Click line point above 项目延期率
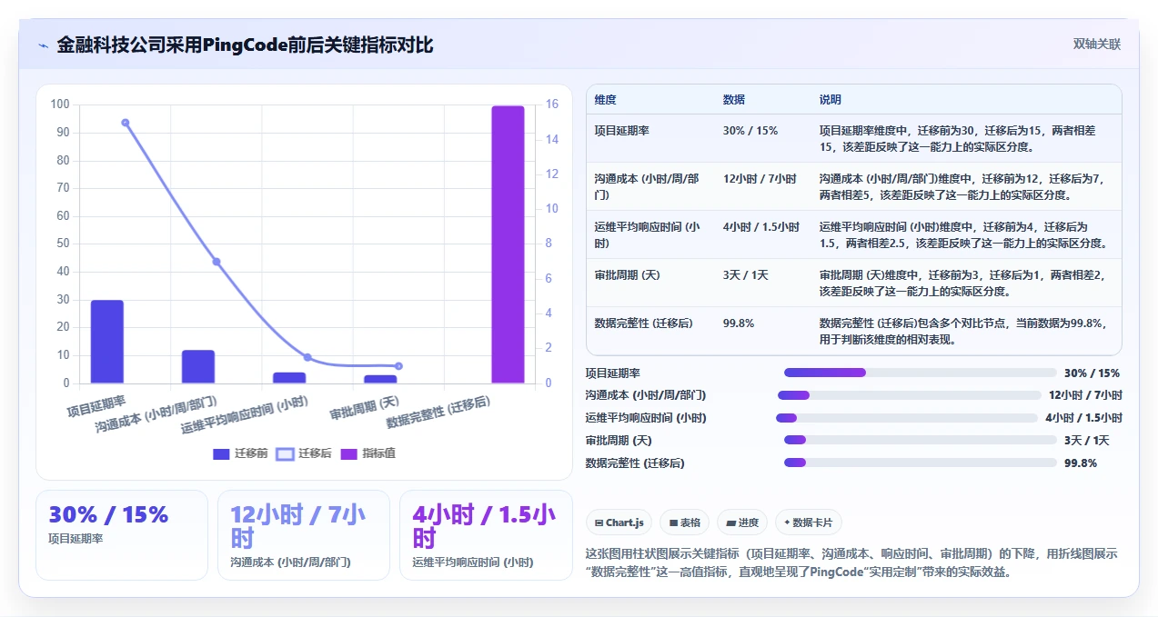Image resolution: width=1158 pixels, height=617 pixels. tap(126, 123)
